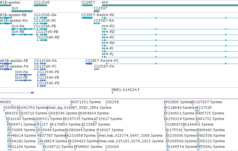Select transcript CG11596-RC
Viewport: 238px width, 151px height.
45,21
